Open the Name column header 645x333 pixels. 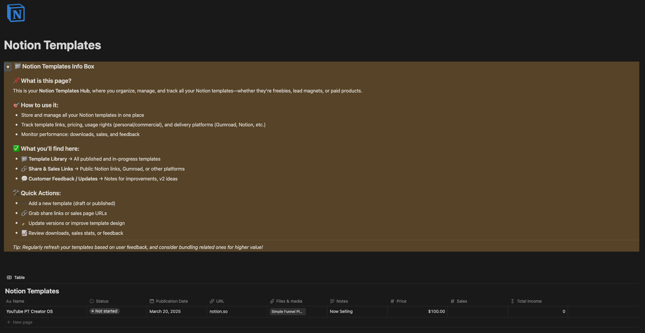point(18,301)
